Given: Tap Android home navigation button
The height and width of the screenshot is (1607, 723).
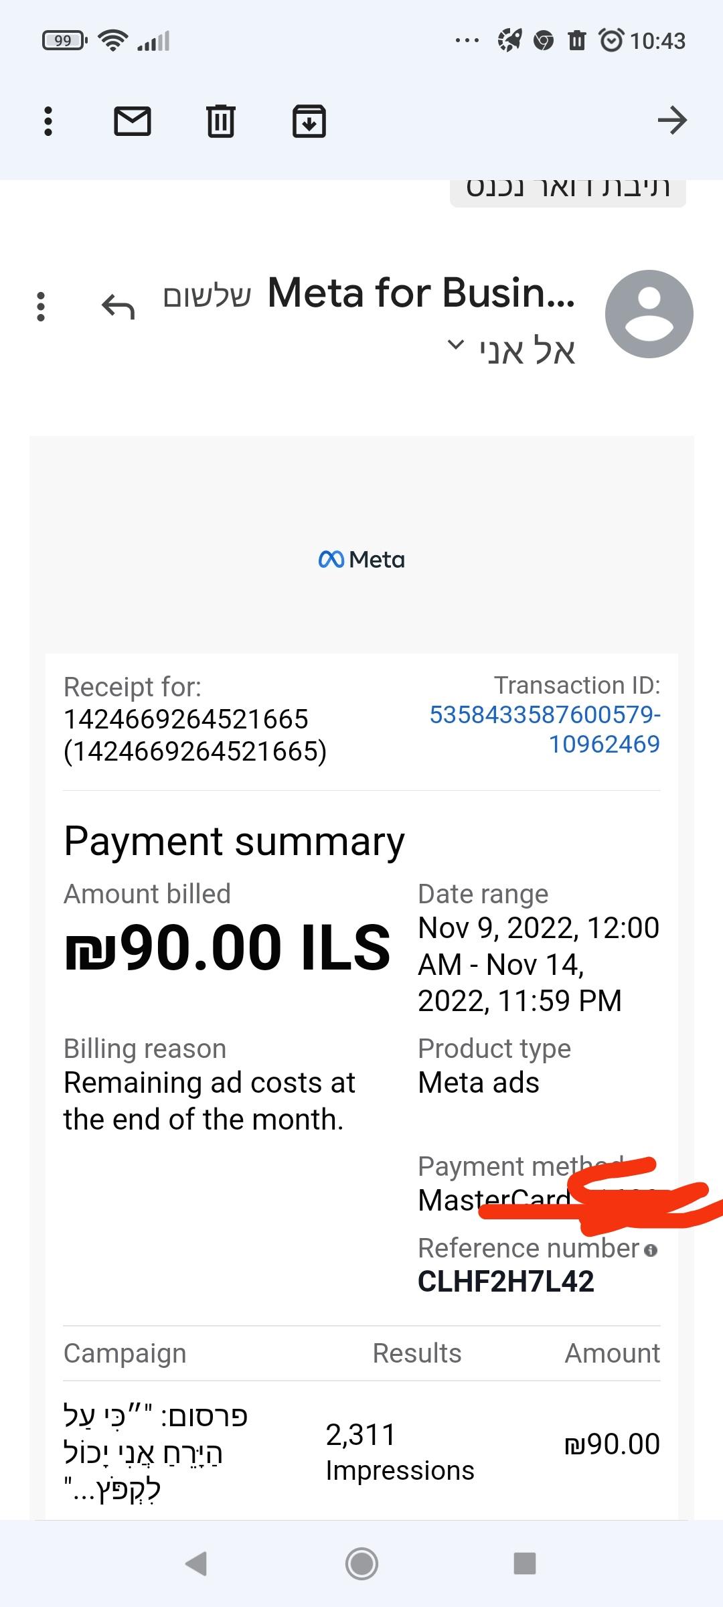Looking at the screenshot, I should [x=361, y=1563].
